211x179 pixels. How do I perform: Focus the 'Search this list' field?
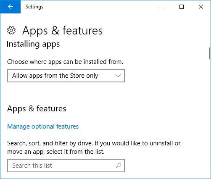[x=66, y=166]
